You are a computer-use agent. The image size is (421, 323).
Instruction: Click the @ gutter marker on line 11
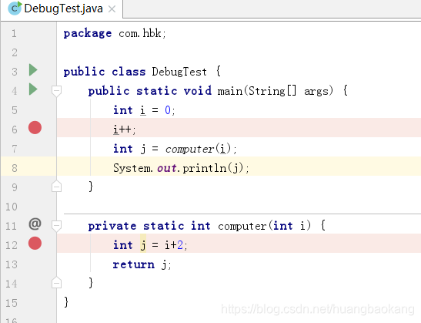coord(35,224)
